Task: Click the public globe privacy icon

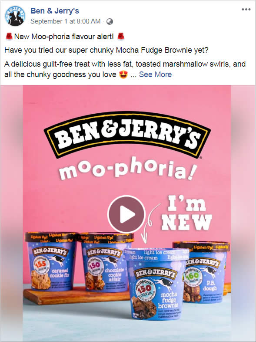Action: click(110, 21)
